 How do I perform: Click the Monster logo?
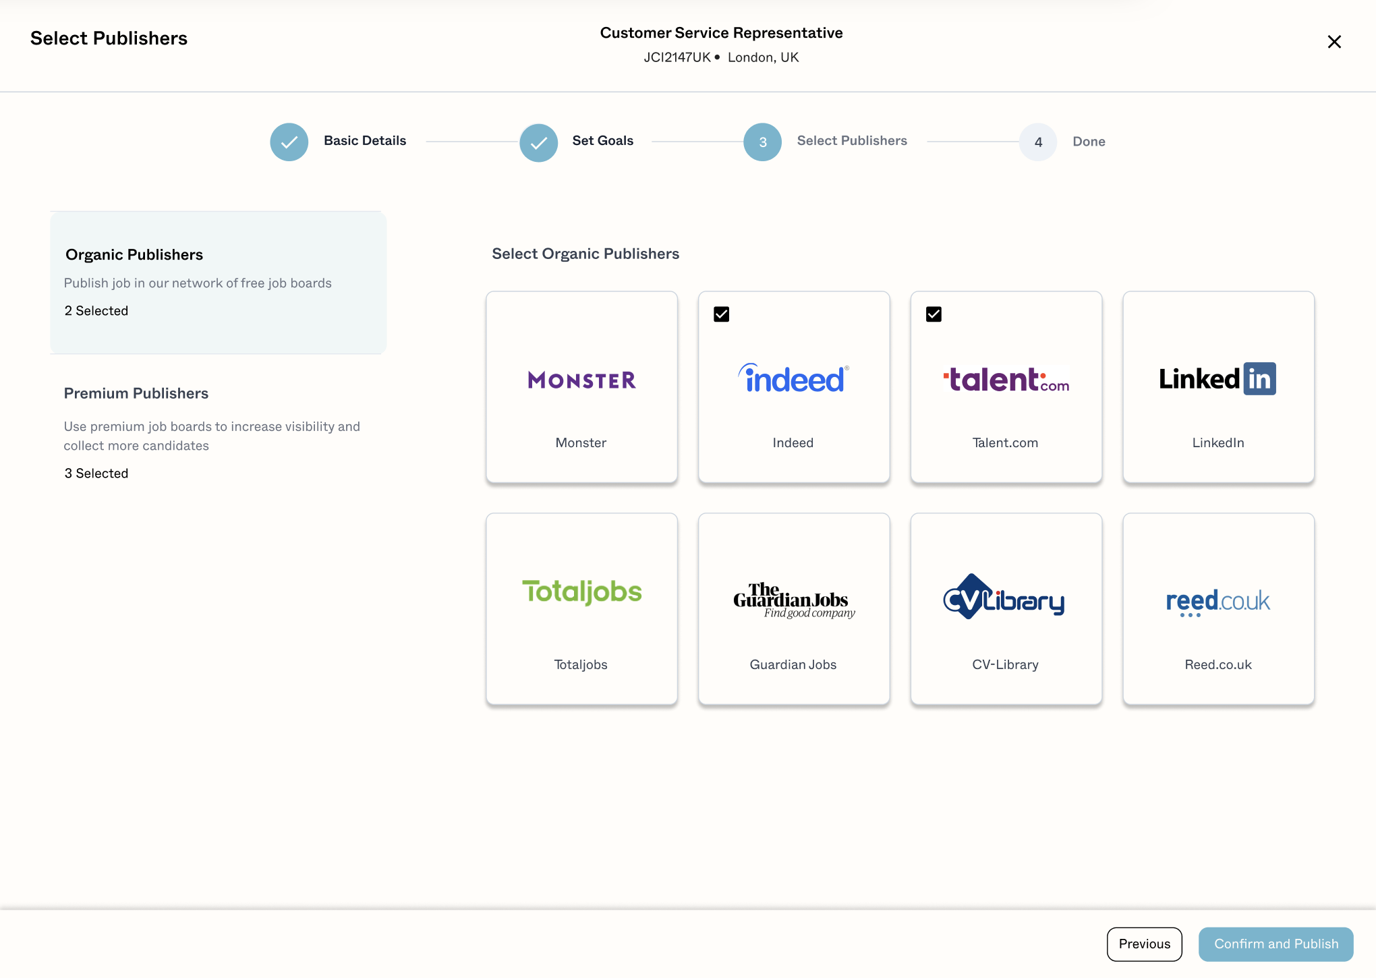581,380
